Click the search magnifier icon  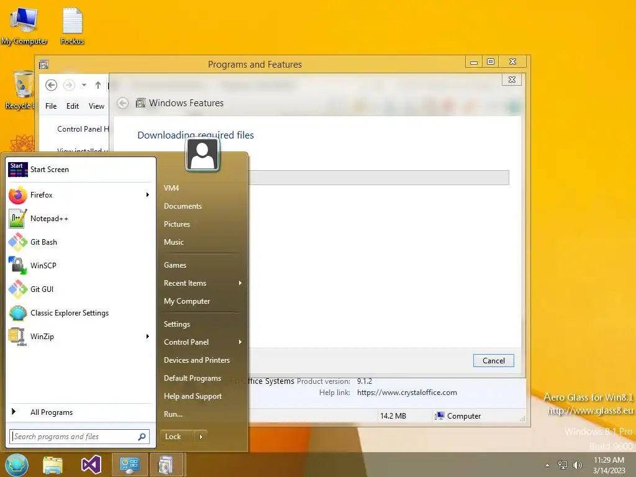(142, 437)
